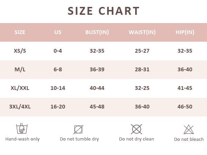This screenshot has width=207, height=155.
Task: Click the SIZE CHART title
Action: tap(103, 11)
